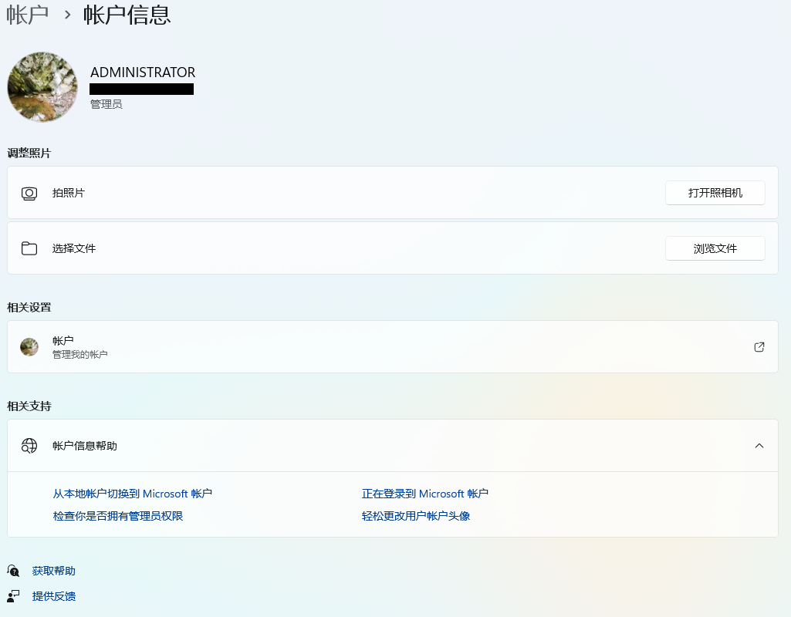Image resolution: width=791 pixels, height=617 pixels.
Task: Click the 提供反馈 link
Action: (x=53, y=596)
